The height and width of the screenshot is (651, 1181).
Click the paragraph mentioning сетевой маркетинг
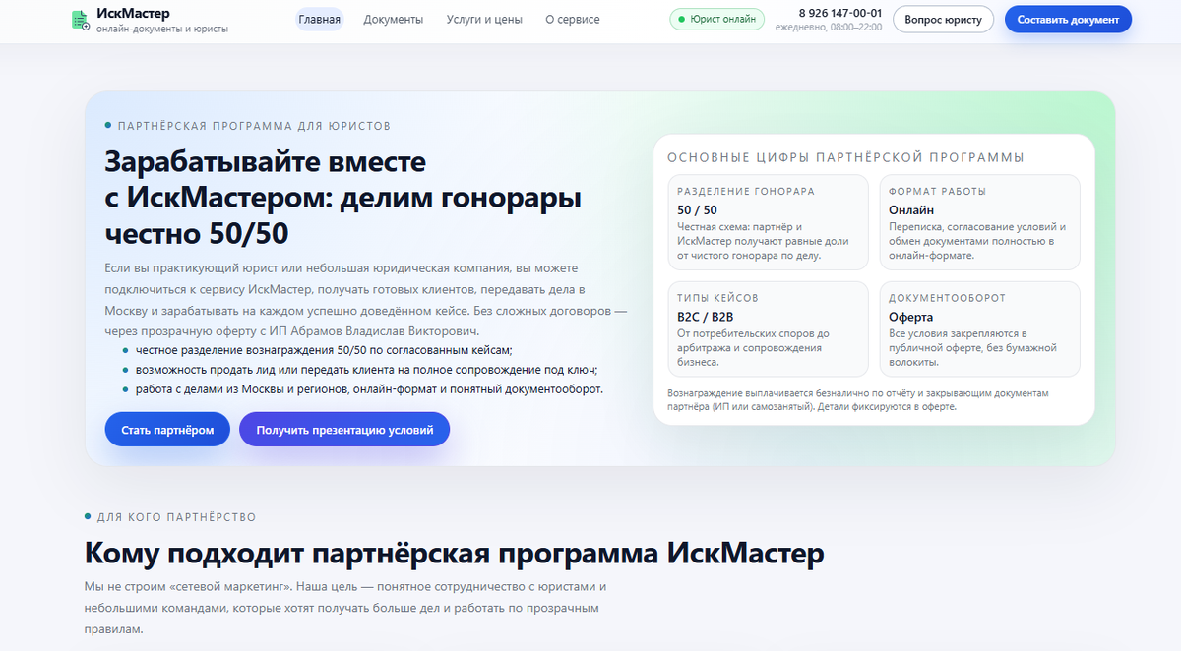click(x=344, y=608)
